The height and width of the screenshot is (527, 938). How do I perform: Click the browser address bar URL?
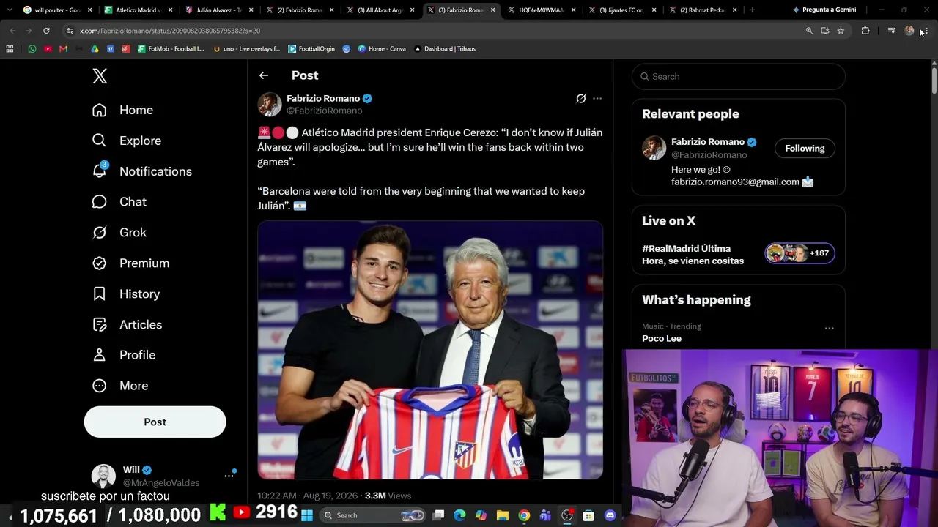(x=170, y=31)
